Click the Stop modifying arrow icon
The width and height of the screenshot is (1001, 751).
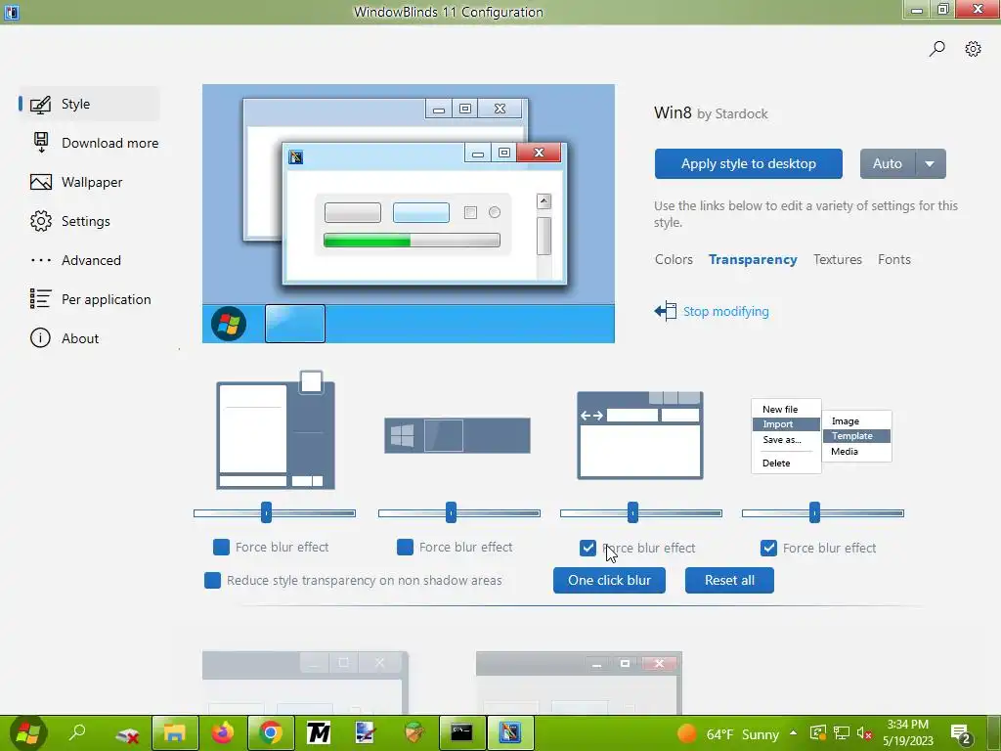pos(665,311)
